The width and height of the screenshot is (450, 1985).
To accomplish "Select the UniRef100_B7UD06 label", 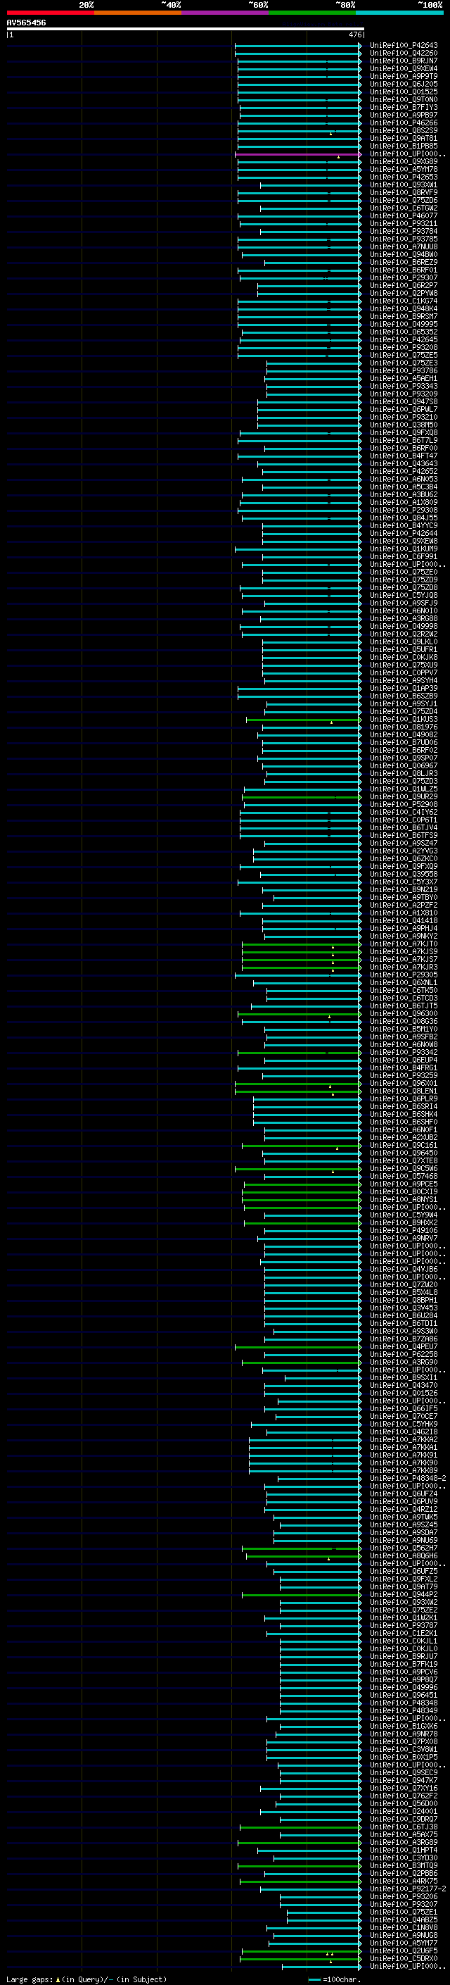I will click(x=404, y=742).
